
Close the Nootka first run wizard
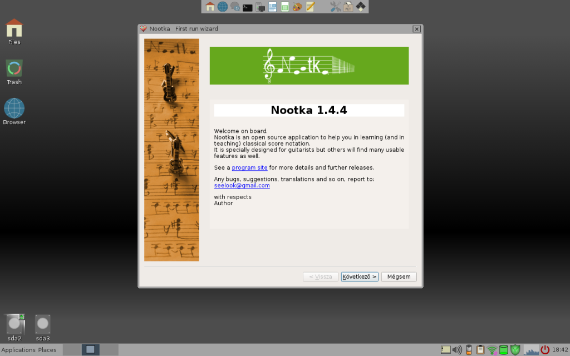pos(416,29)
